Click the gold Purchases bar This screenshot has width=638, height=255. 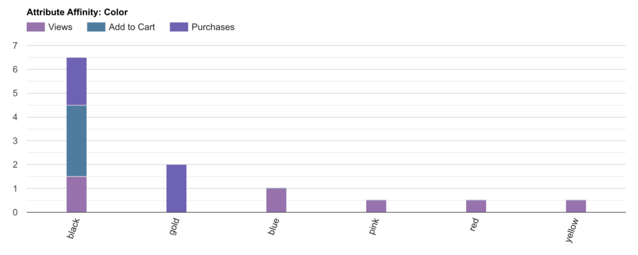click(176, 188)
